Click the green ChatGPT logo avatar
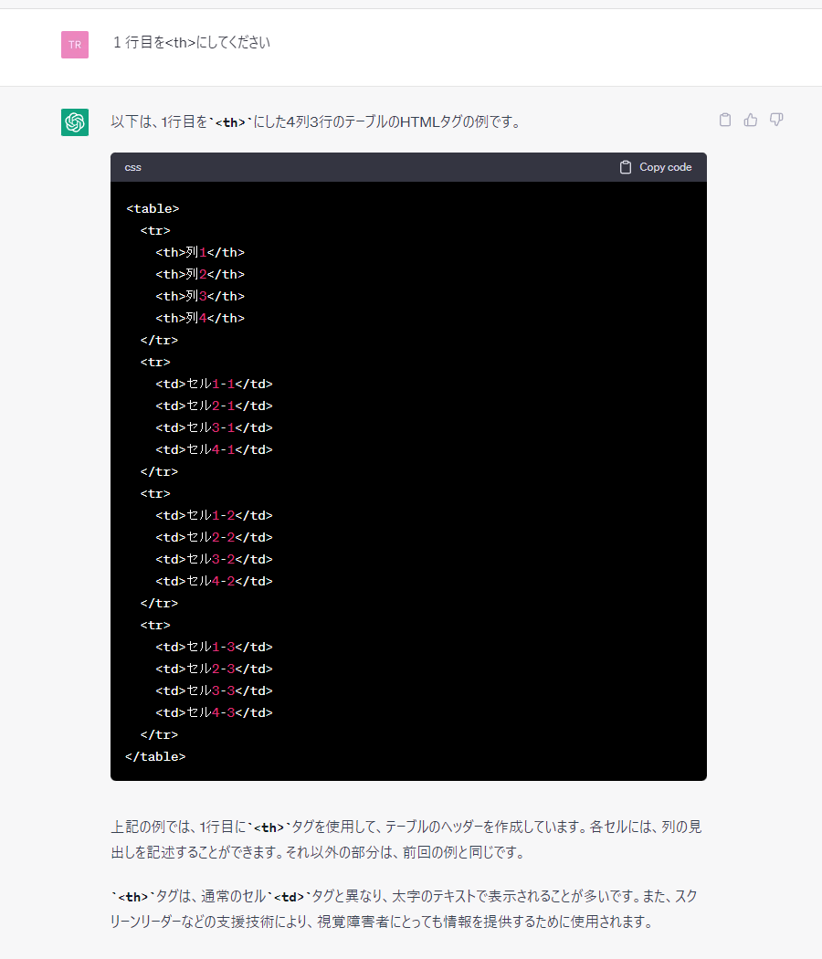This screenshot has width=822, height=959. [x=75, y=122]
